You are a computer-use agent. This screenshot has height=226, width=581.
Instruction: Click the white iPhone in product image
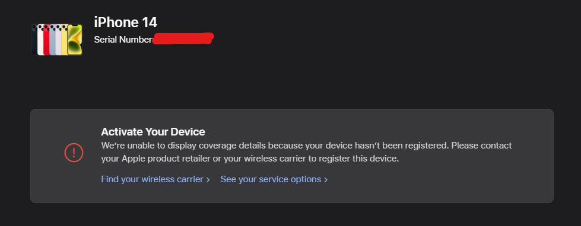(40, 40)
